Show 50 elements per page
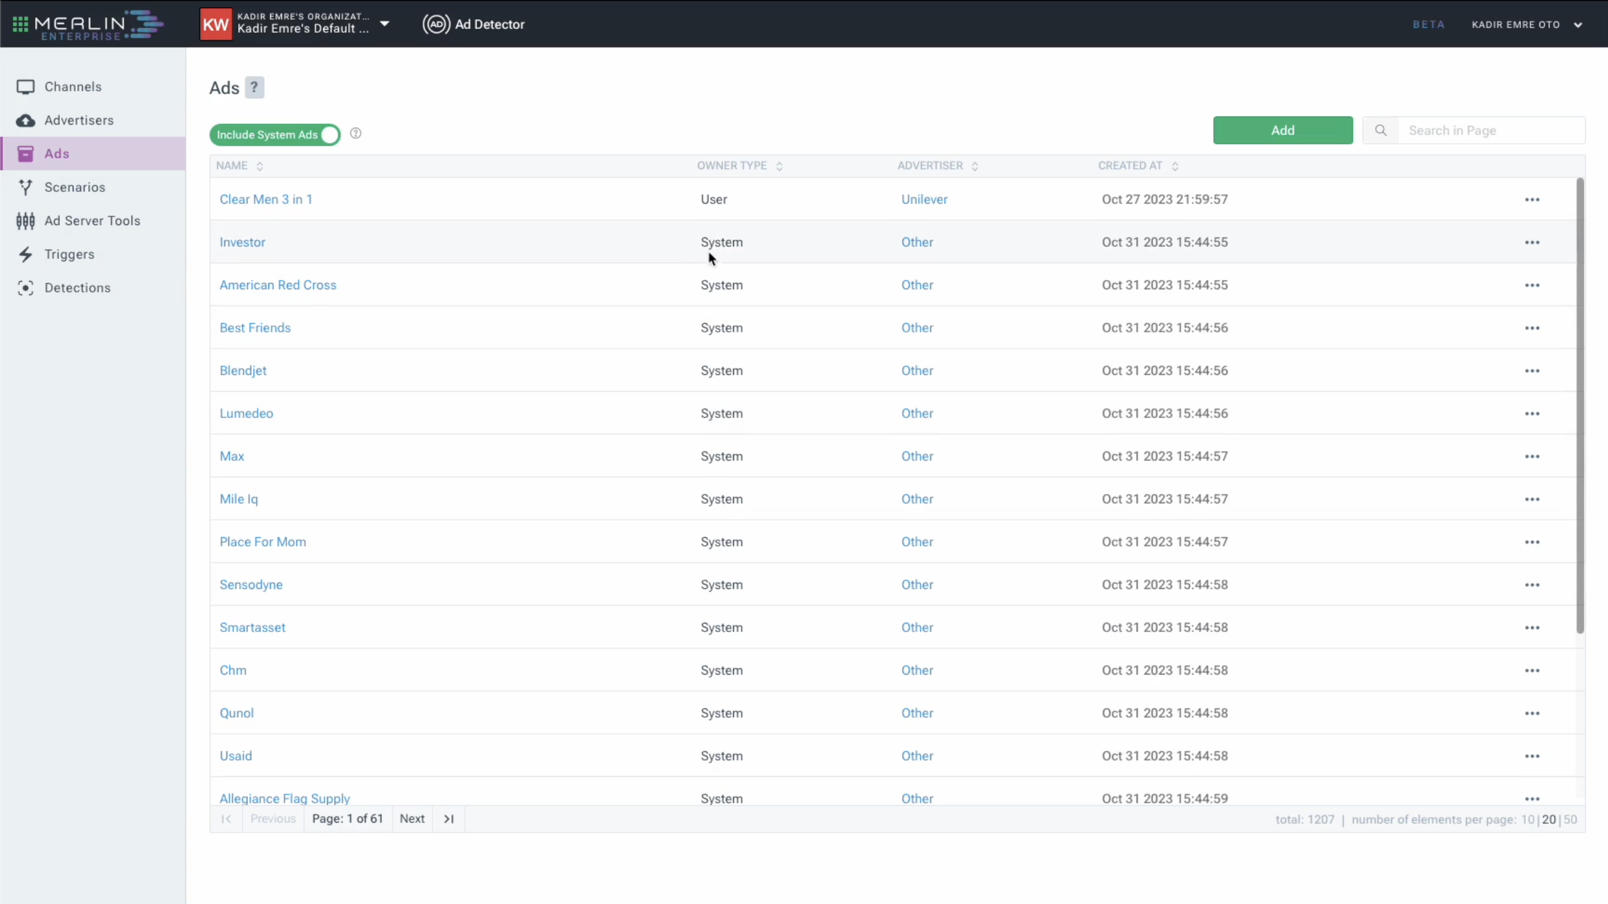Screen dimensions: 1608x904 (1570, 820)
